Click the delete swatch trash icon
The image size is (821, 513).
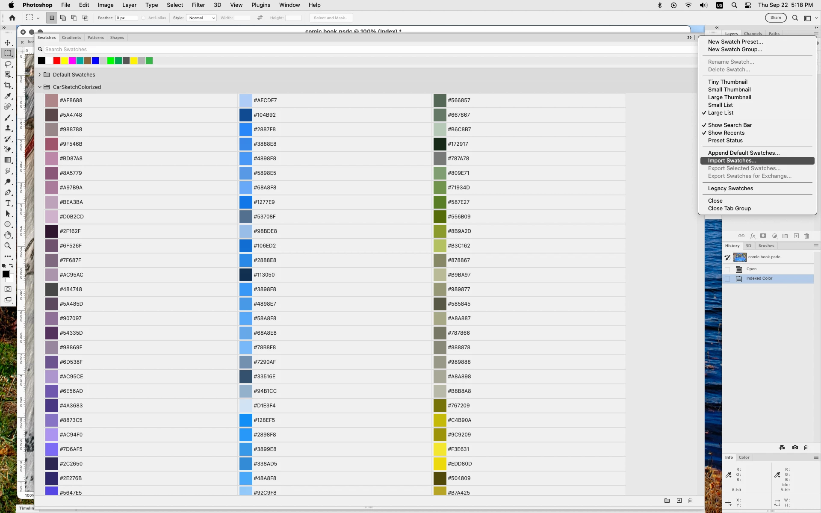[x=690, y=501]
